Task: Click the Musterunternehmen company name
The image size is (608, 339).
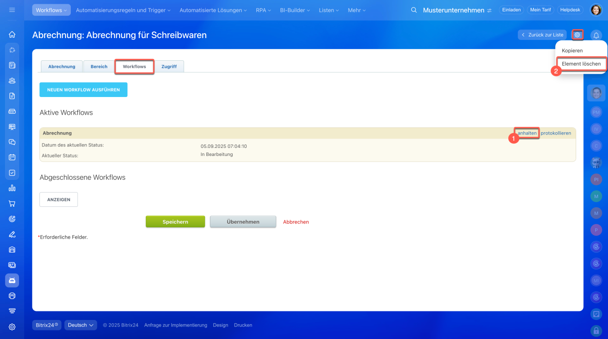Action: click(x=454, y=10)
